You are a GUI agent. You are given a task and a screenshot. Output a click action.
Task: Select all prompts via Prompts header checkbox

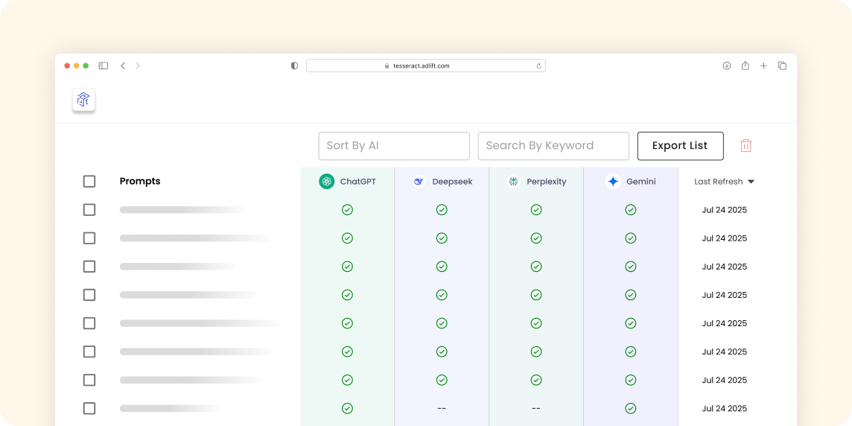coord(89,182)
